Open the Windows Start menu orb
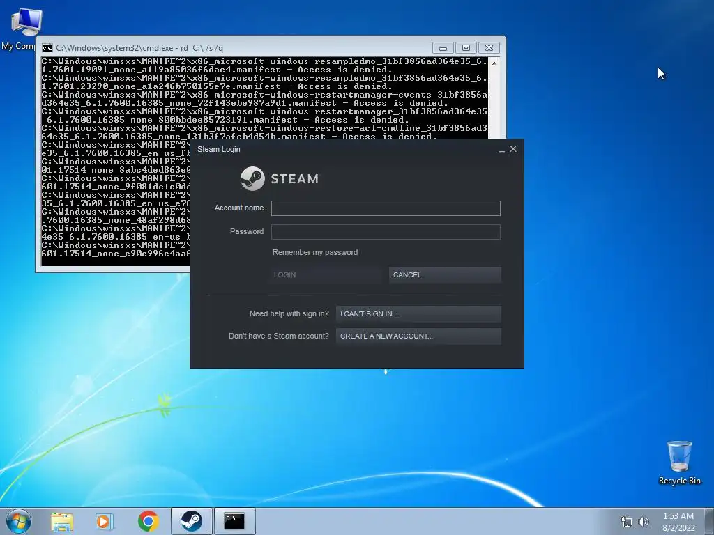 click(x=19, y=521)
